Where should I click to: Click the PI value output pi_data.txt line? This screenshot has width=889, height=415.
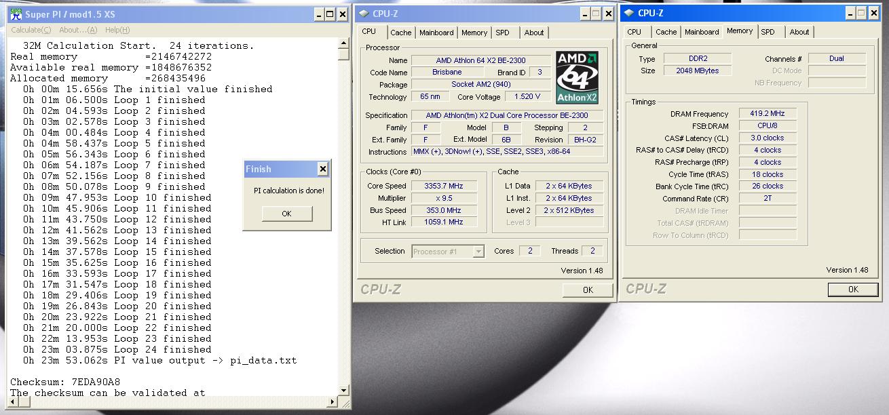pos(159,360)
